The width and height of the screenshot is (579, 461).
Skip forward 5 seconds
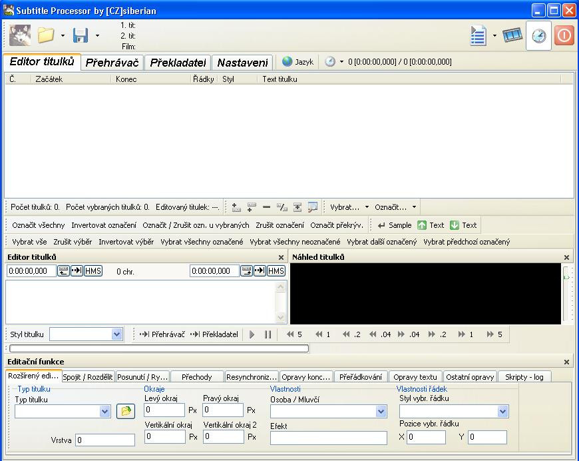click(x=494, y=334)
